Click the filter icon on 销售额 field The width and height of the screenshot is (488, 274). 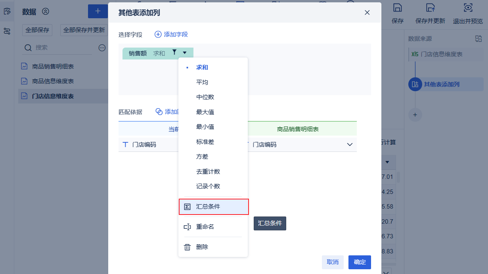coord(174,52)
